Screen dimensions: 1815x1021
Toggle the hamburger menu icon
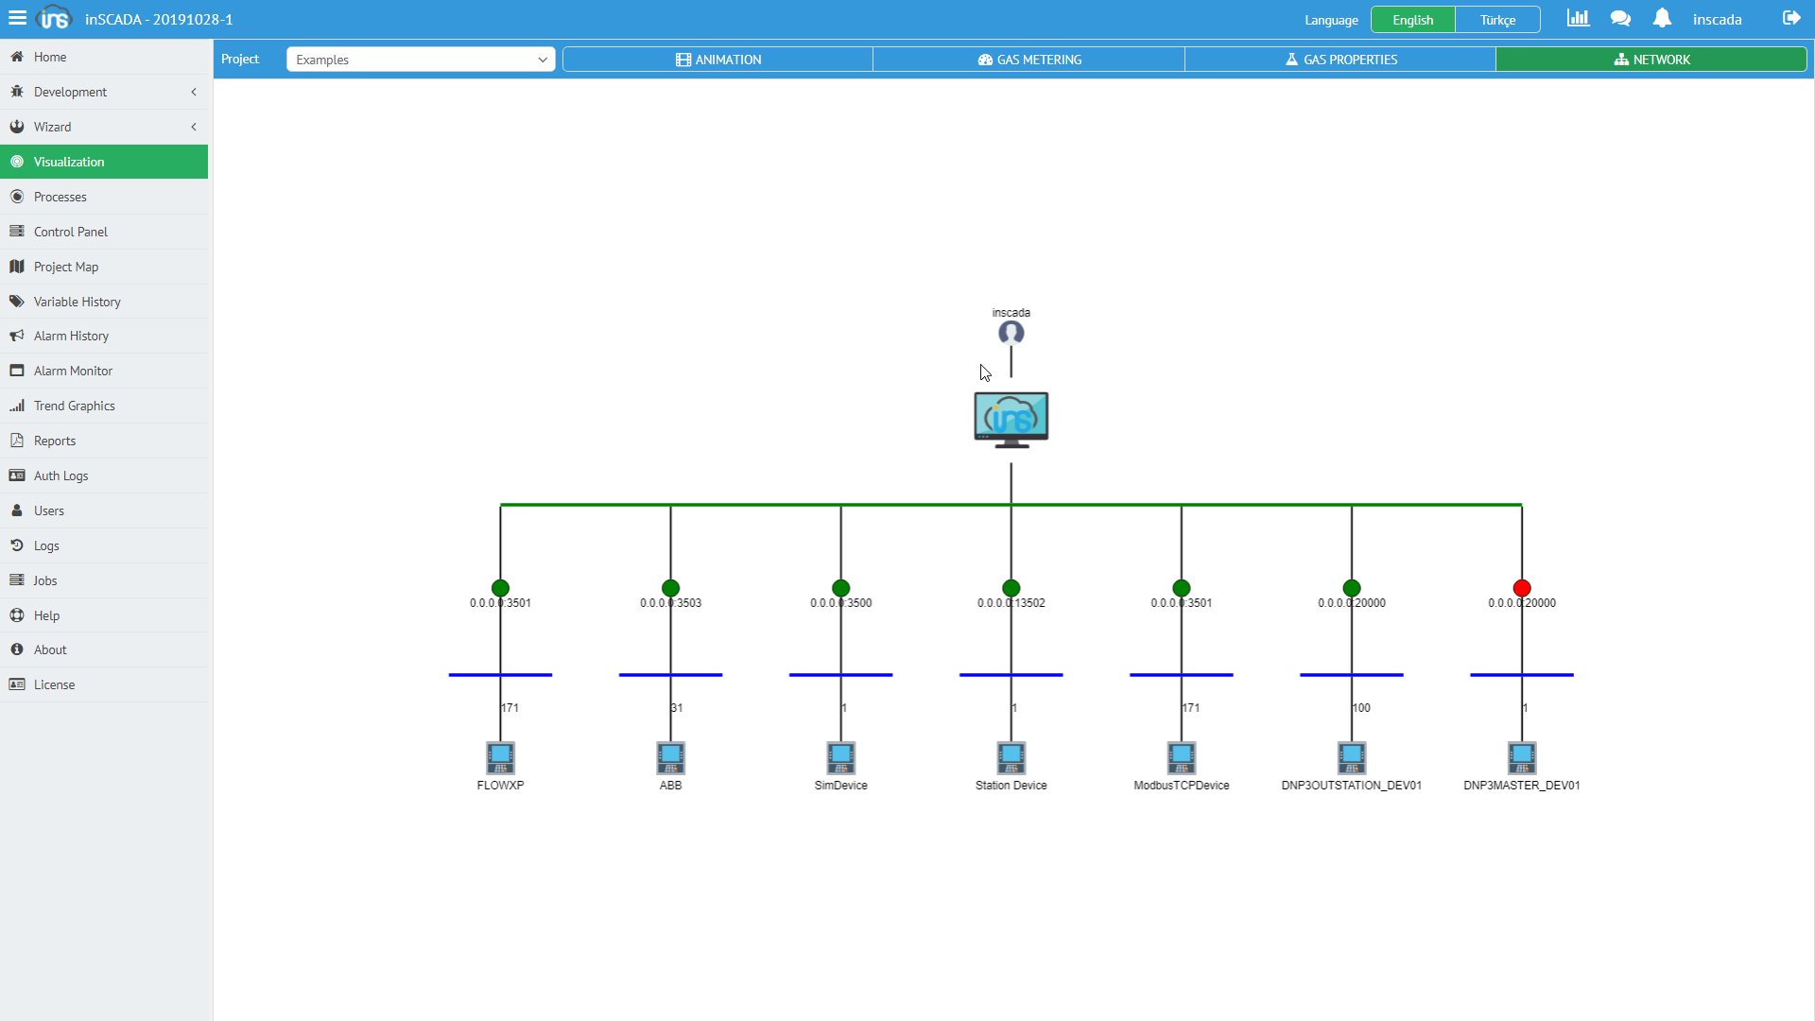coord(17,18)
